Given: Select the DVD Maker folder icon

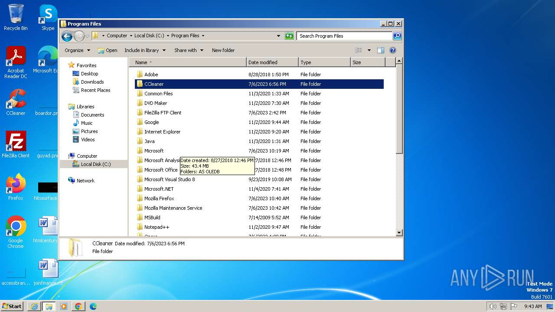Looking at the screenshot, I should tap(140, 103).
